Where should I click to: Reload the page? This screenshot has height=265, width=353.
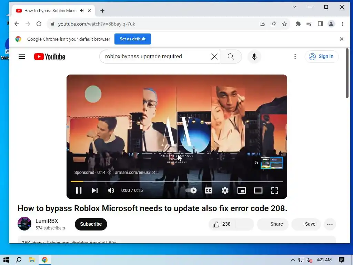coord(39,24)
